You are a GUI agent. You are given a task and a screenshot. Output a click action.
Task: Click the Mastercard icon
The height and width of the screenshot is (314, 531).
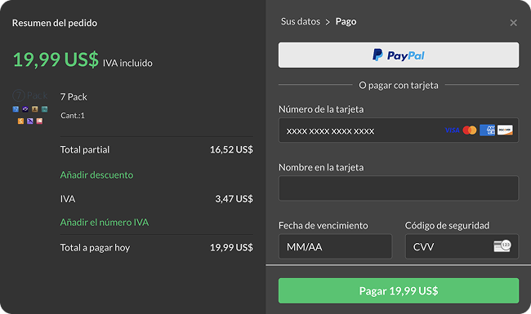coord(470,130)
